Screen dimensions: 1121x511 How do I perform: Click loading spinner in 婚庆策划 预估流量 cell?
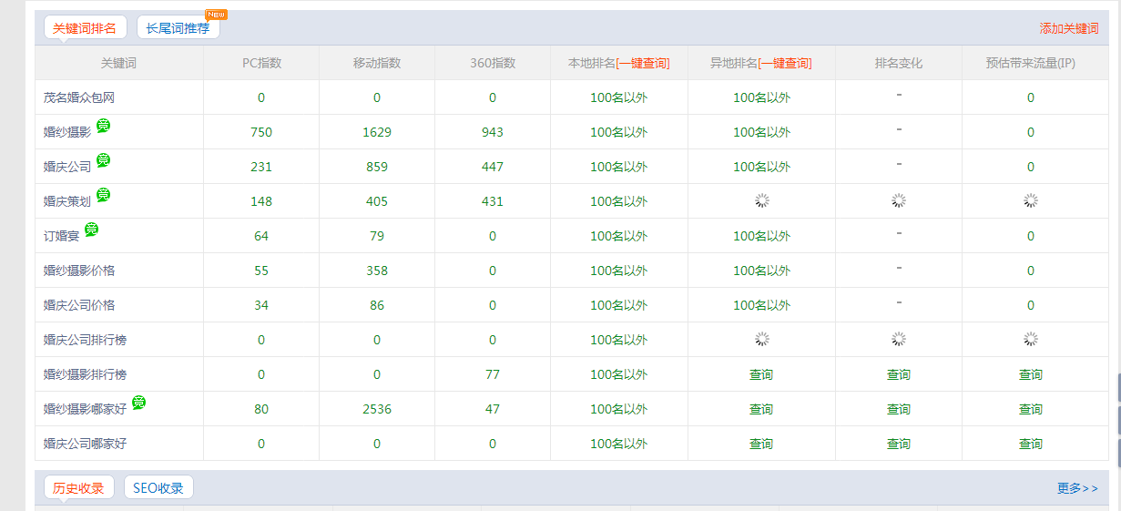tap(1031, 201)
